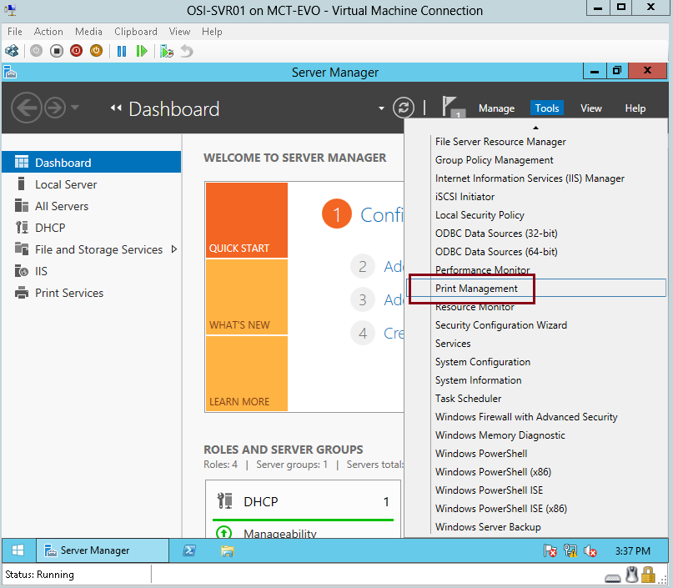
Task: Pause the virtual machine using the pause icon
Action: pyautogui.click(x=122, y=50)
